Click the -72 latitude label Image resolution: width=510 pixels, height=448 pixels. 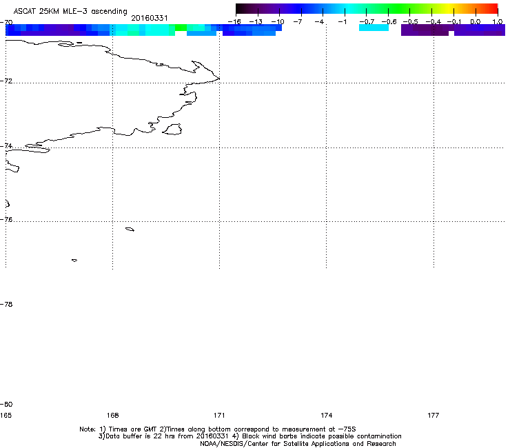pos(6,81)
